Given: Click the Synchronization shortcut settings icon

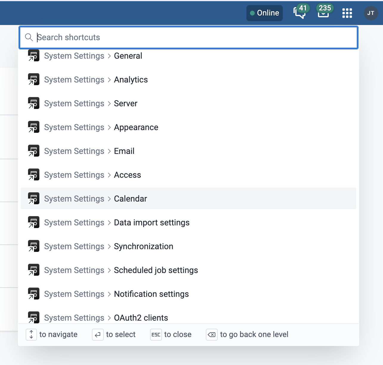Looking at the screenshot, I should click(x=34, y=247).
